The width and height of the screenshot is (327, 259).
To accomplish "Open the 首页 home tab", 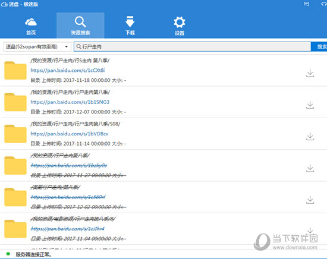I will point(31,26).
